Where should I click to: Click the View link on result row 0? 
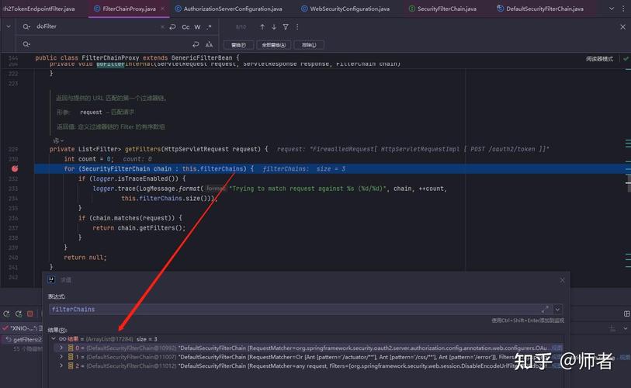click(557, 348)
